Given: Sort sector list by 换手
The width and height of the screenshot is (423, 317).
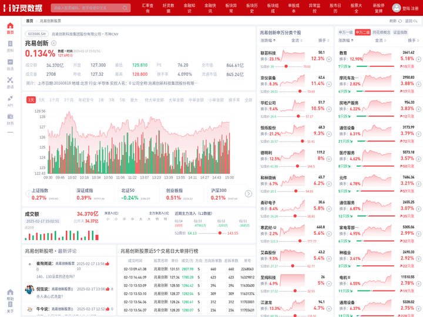Looking at the screenshot, I should [x=413, y=41].
